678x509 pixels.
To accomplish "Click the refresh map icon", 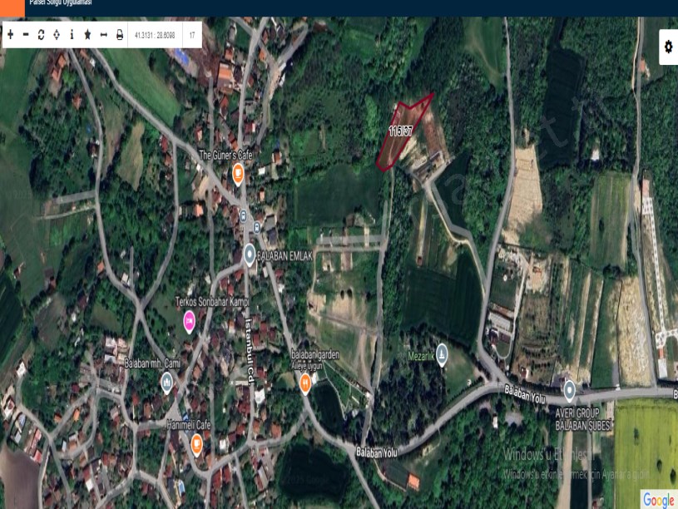I will (x=41, y=35).
